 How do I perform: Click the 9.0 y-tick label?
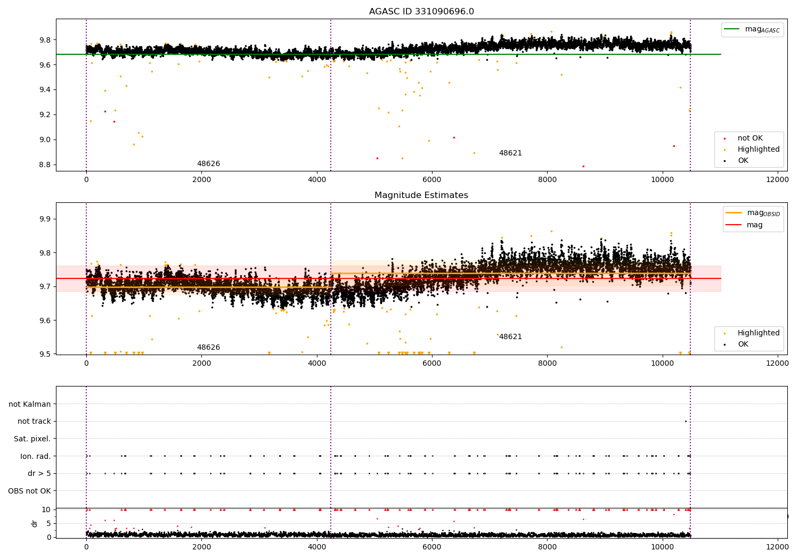45,140
